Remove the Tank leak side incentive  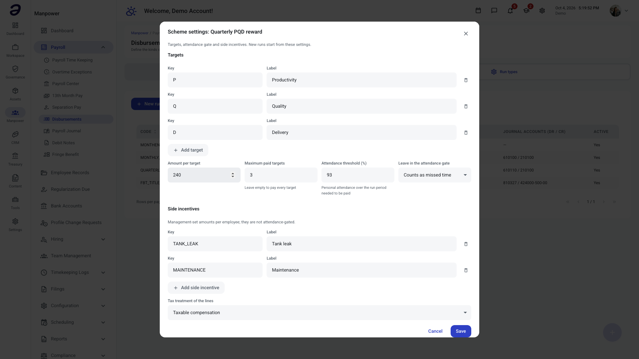(x=466, y=244)
